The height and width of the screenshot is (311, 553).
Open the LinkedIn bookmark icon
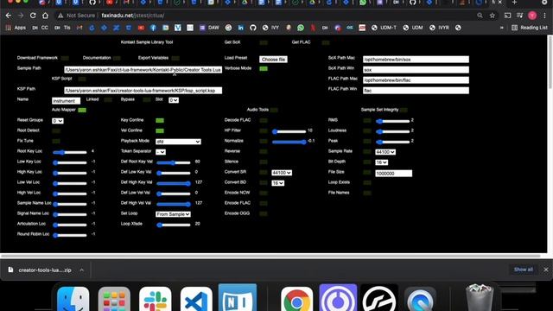(x=240, y=28)
